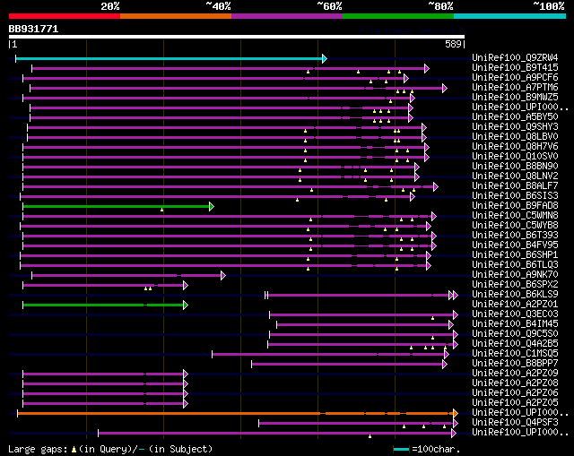Click the query end position 589
This screenshot has height=456, width=574.
click(453, 44)
